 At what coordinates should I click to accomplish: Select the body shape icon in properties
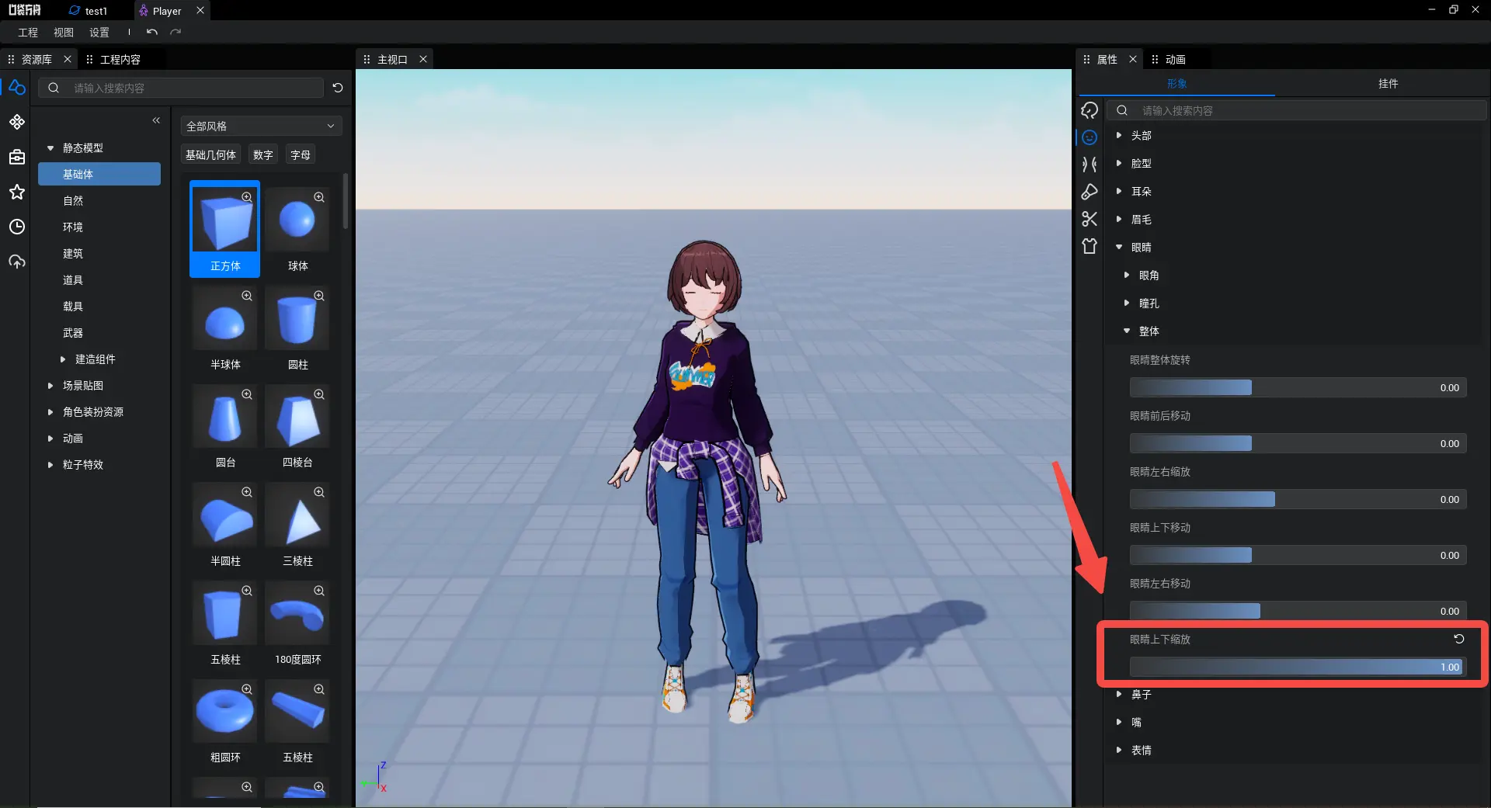tap(1090, 165)
